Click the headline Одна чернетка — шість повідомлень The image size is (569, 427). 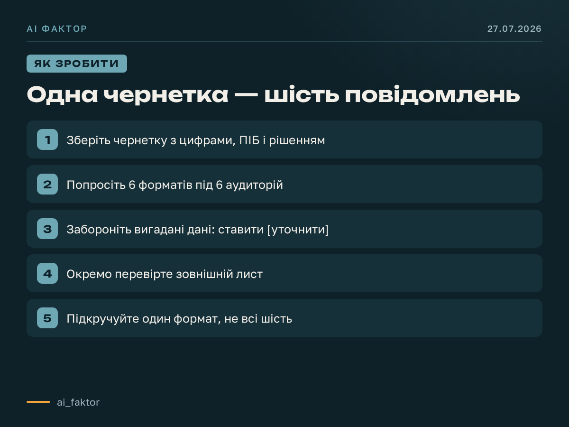point(273,95)
